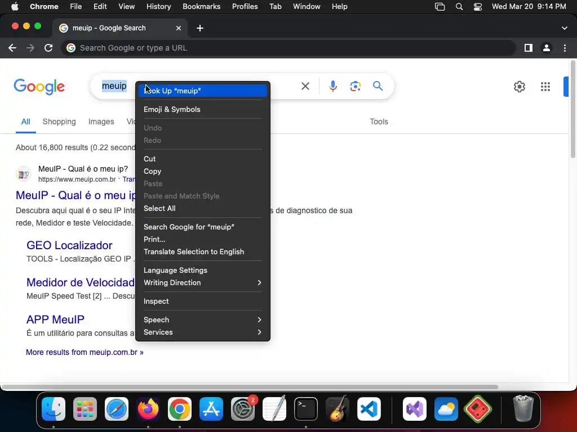Image resolution: width=577 pixels, height=432 pixels.
Task: Open Medidor de Velocidade result link
Action: tap(81, 282)
